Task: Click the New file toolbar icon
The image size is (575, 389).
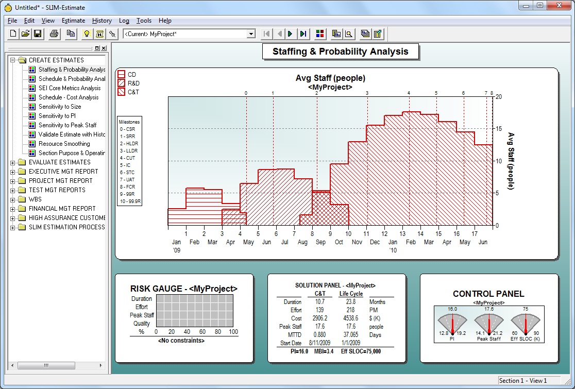Action: coord(13,33)
